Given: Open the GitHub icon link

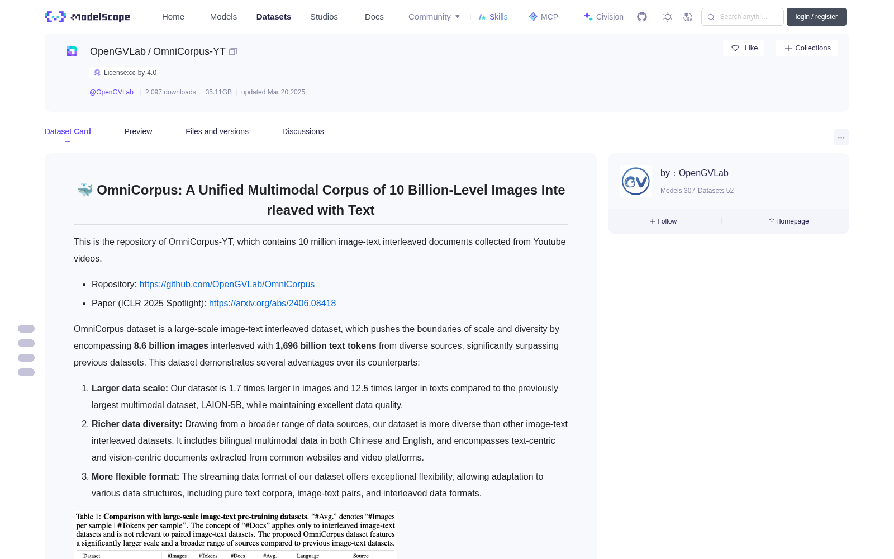Looking at the screenshot, I should pos(642,17).
